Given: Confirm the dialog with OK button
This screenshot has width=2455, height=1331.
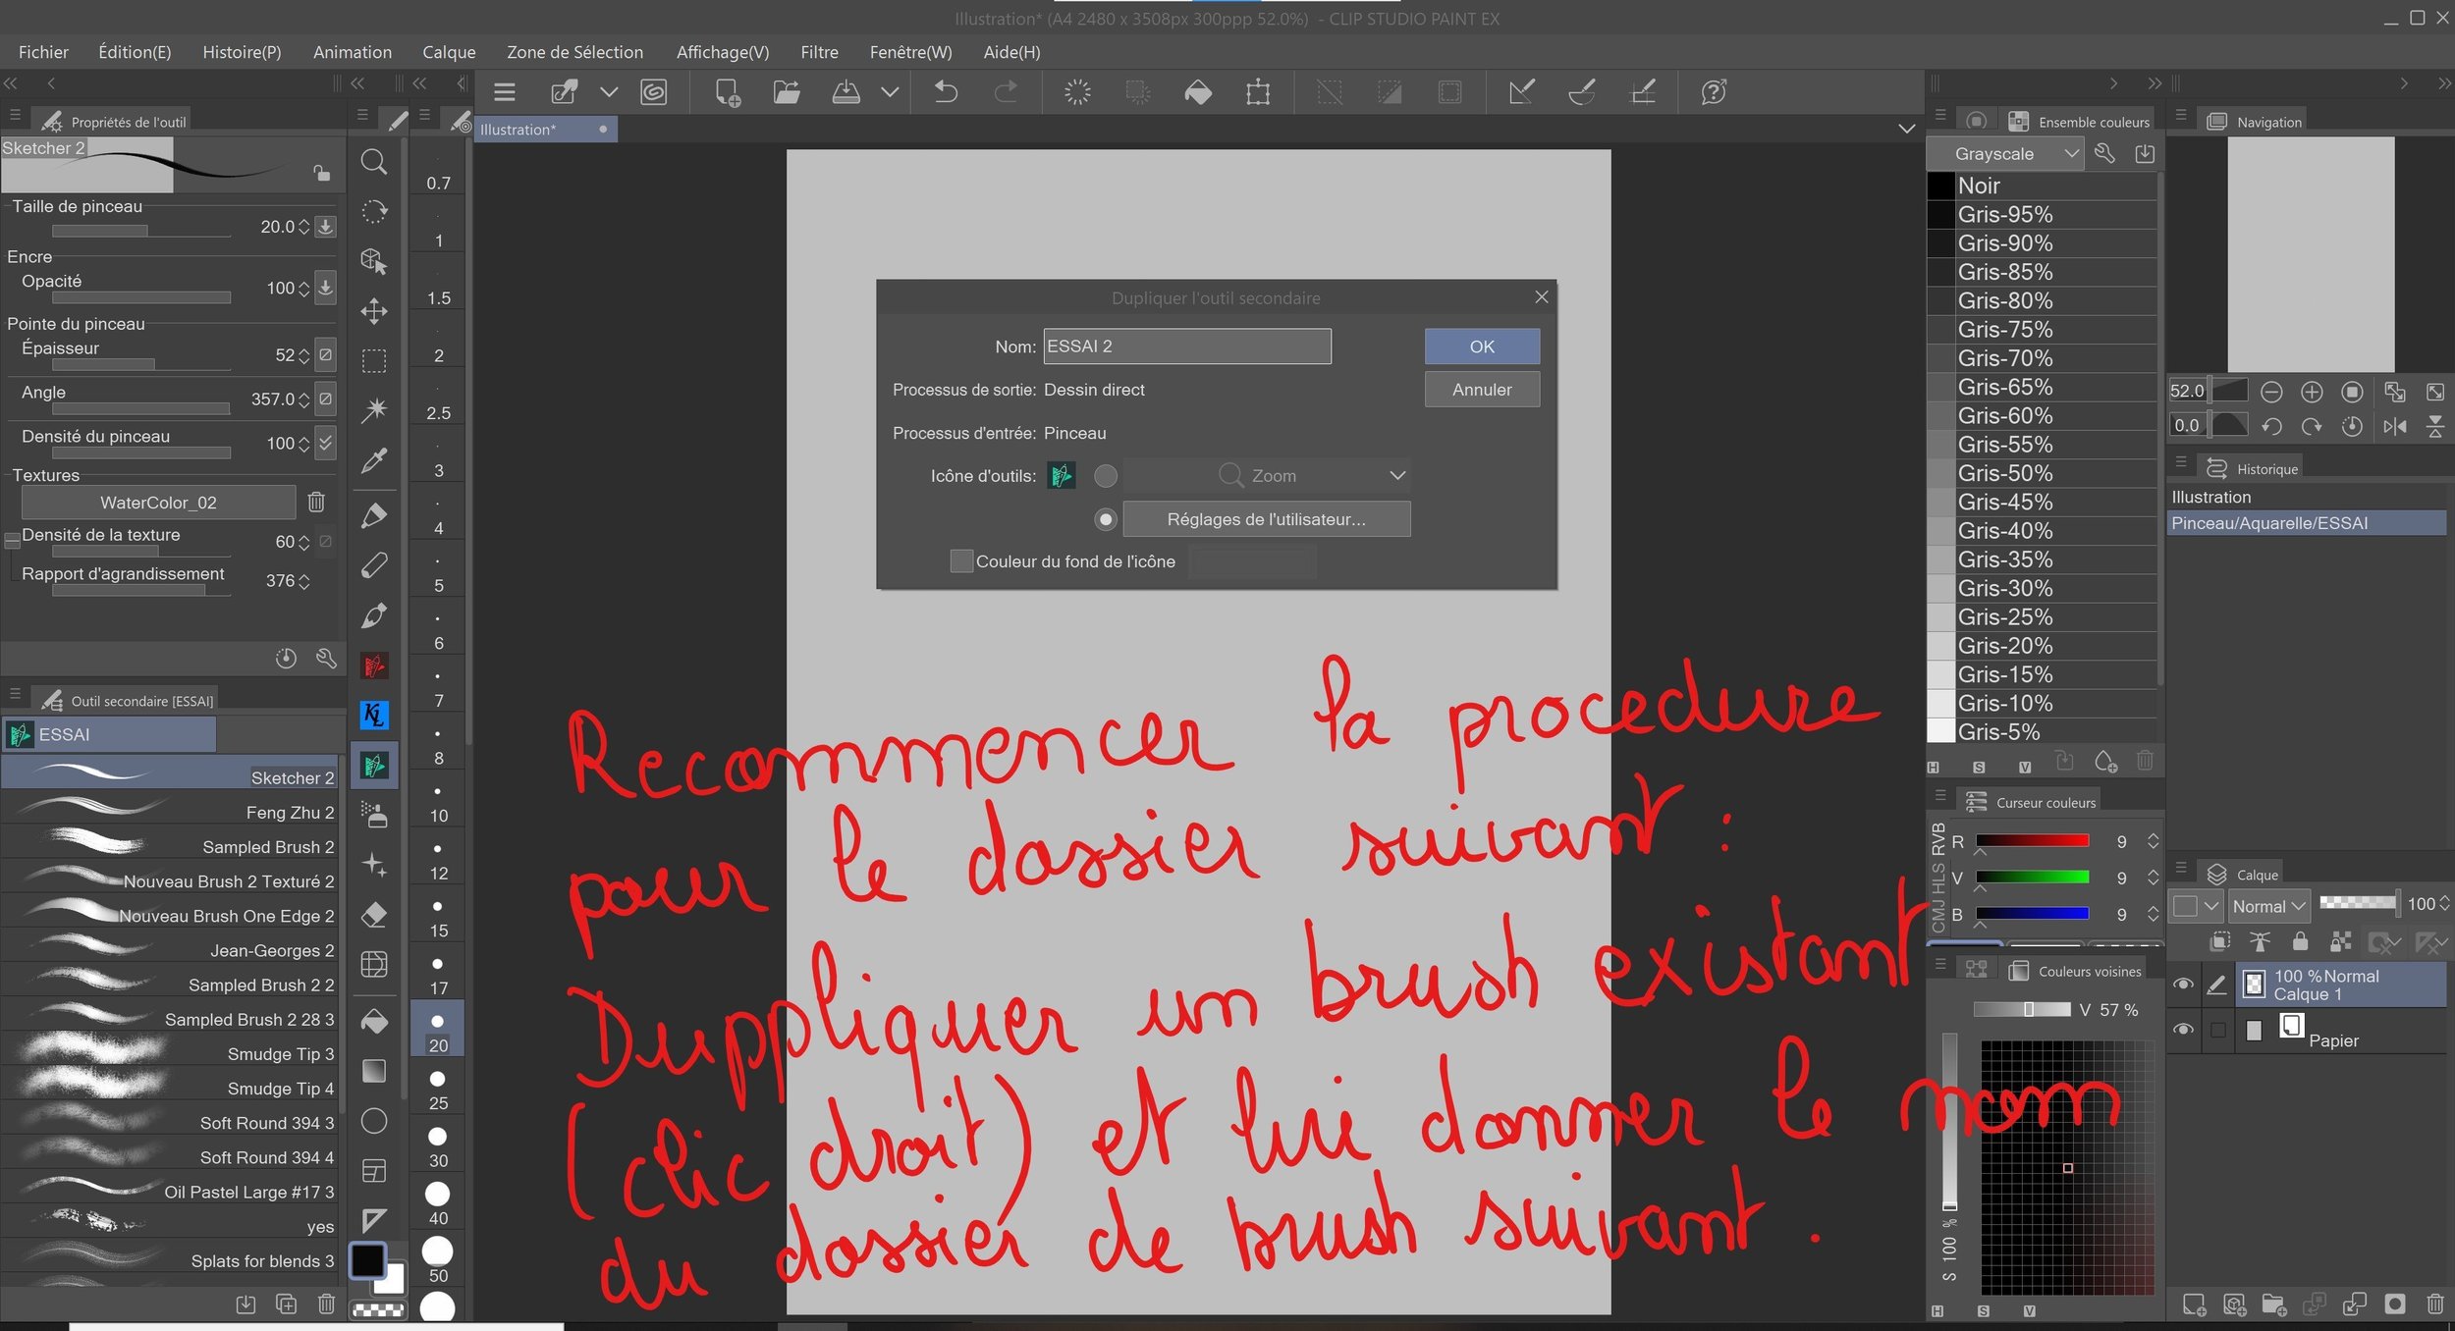Looking at the screenshot, I should [x=1481, y=346].
